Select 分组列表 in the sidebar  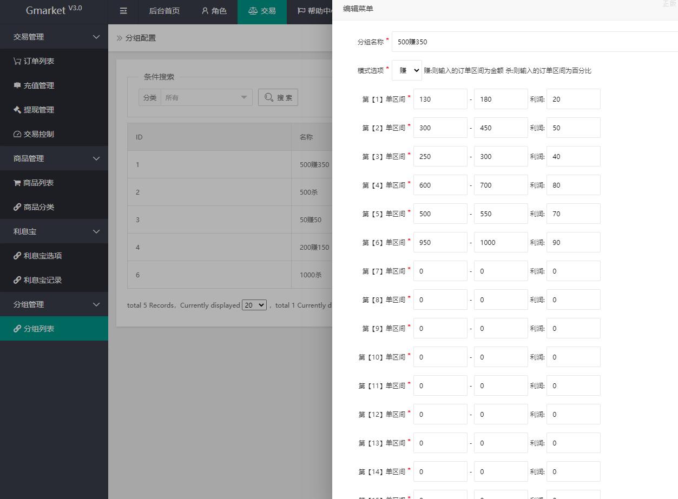click(39, 329)
